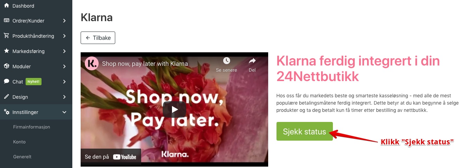Click the Moduler cube icon

click(7, 66)
